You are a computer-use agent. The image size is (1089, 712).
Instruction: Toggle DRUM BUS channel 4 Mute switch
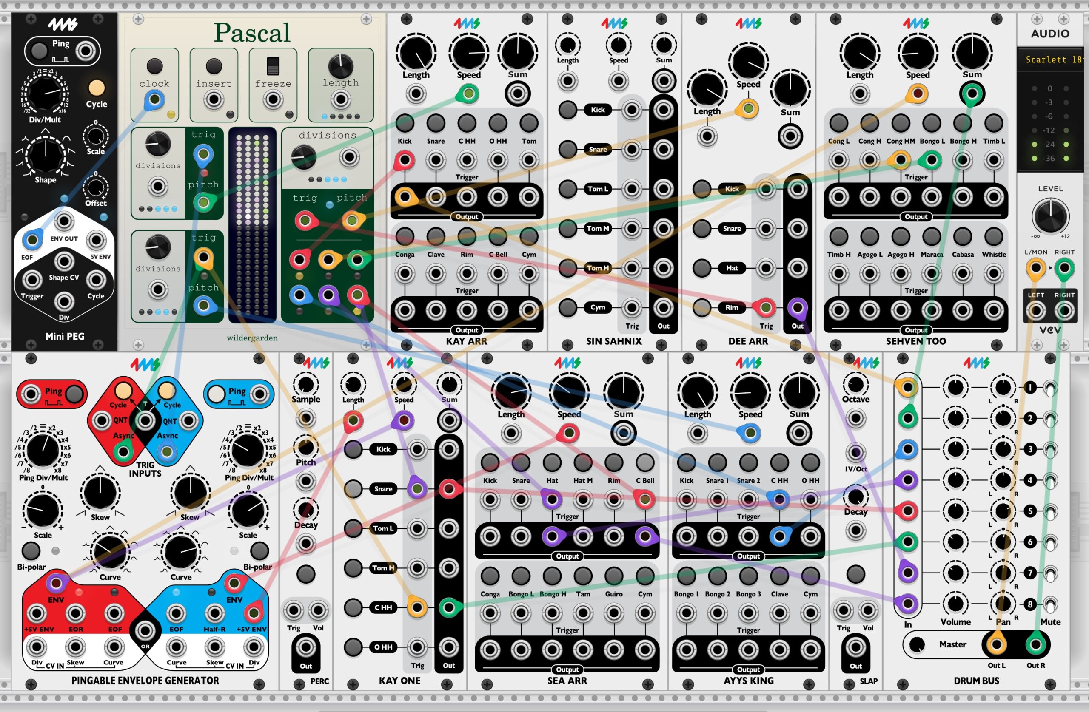click(1050, 481)
